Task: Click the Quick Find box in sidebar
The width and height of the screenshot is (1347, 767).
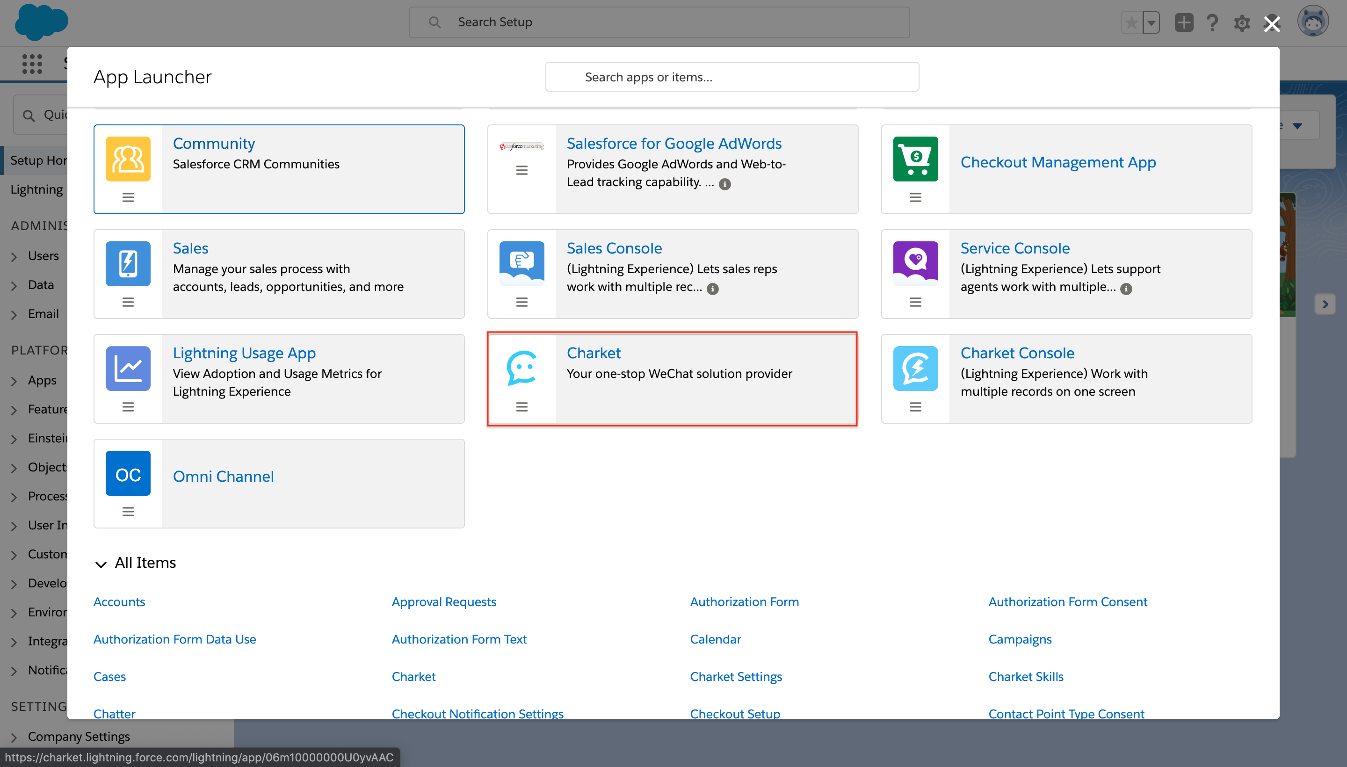Action: coord(41,114)
